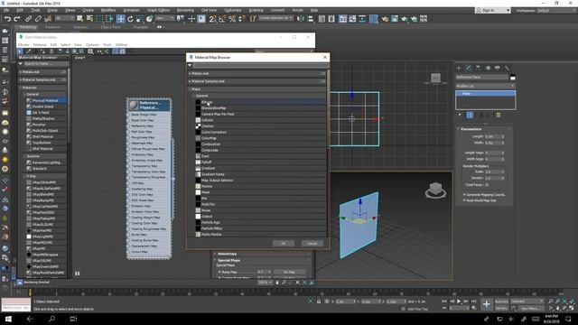The image size is (578, 325).
Task: Open the Graph Editors menu
Action: point(159,10)
